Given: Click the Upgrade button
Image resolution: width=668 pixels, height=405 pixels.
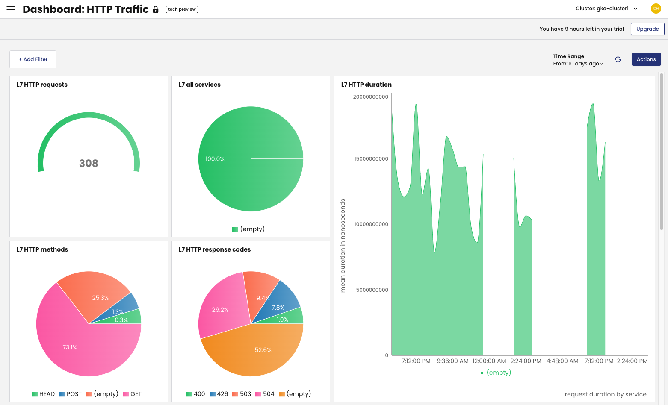Looking at the screenshot, I should tap(647, 29).
